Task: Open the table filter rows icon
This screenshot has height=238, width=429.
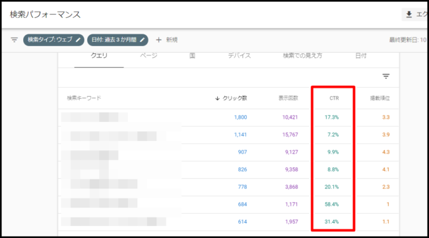Action: tap(386, 76)
